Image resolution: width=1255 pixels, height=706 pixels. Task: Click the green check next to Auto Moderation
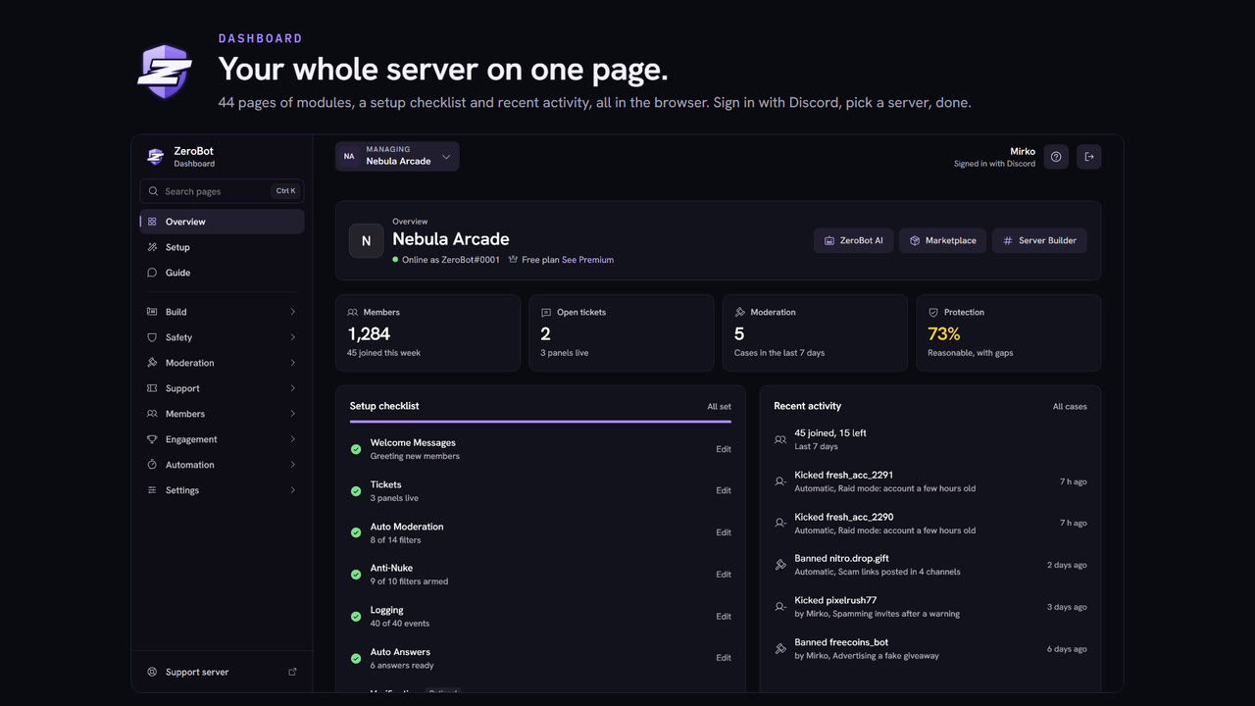point(356,532)
